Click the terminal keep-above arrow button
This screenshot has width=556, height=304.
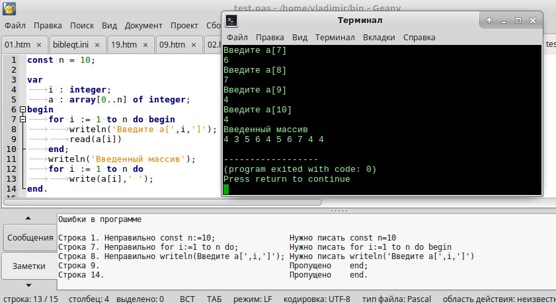[489, 20]
